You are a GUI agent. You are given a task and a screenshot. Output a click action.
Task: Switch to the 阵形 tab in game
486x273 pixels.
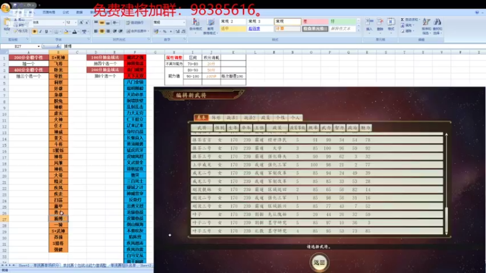tap(216, 118)
